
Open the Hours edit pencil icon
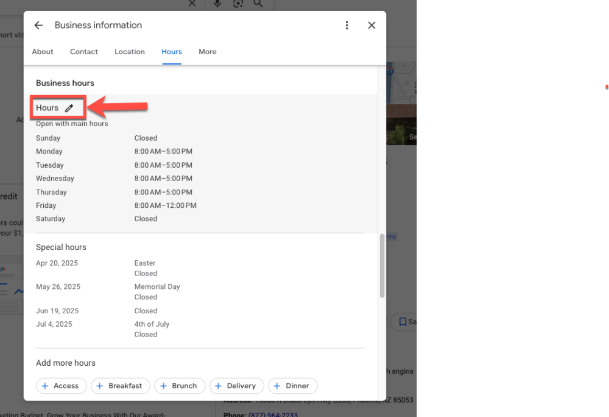point(69,107)
